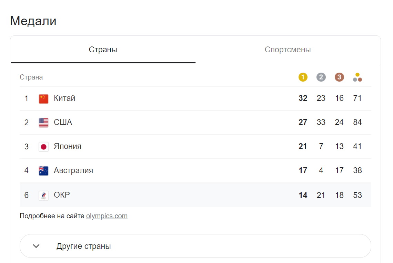Click the Япония row name
This screenshot has height=263, width=393.
click(x=68, y=146)
